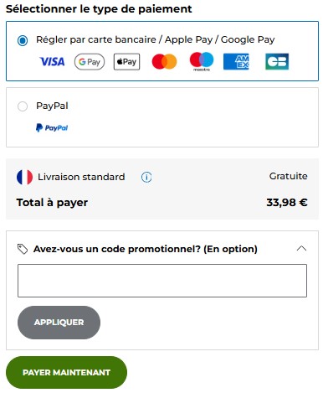Collapse the code promotionnel section chevron
The image size is (323, 398).
coord(301,248)
